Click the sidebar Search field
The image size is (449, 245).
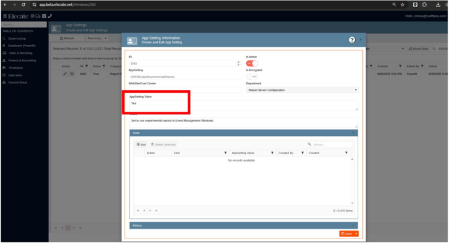click(23, 25)
